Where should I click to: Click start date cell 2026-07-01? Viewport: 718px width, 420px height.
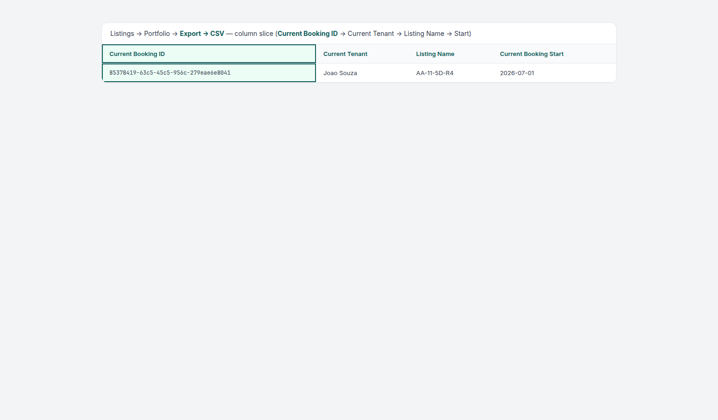554,73
